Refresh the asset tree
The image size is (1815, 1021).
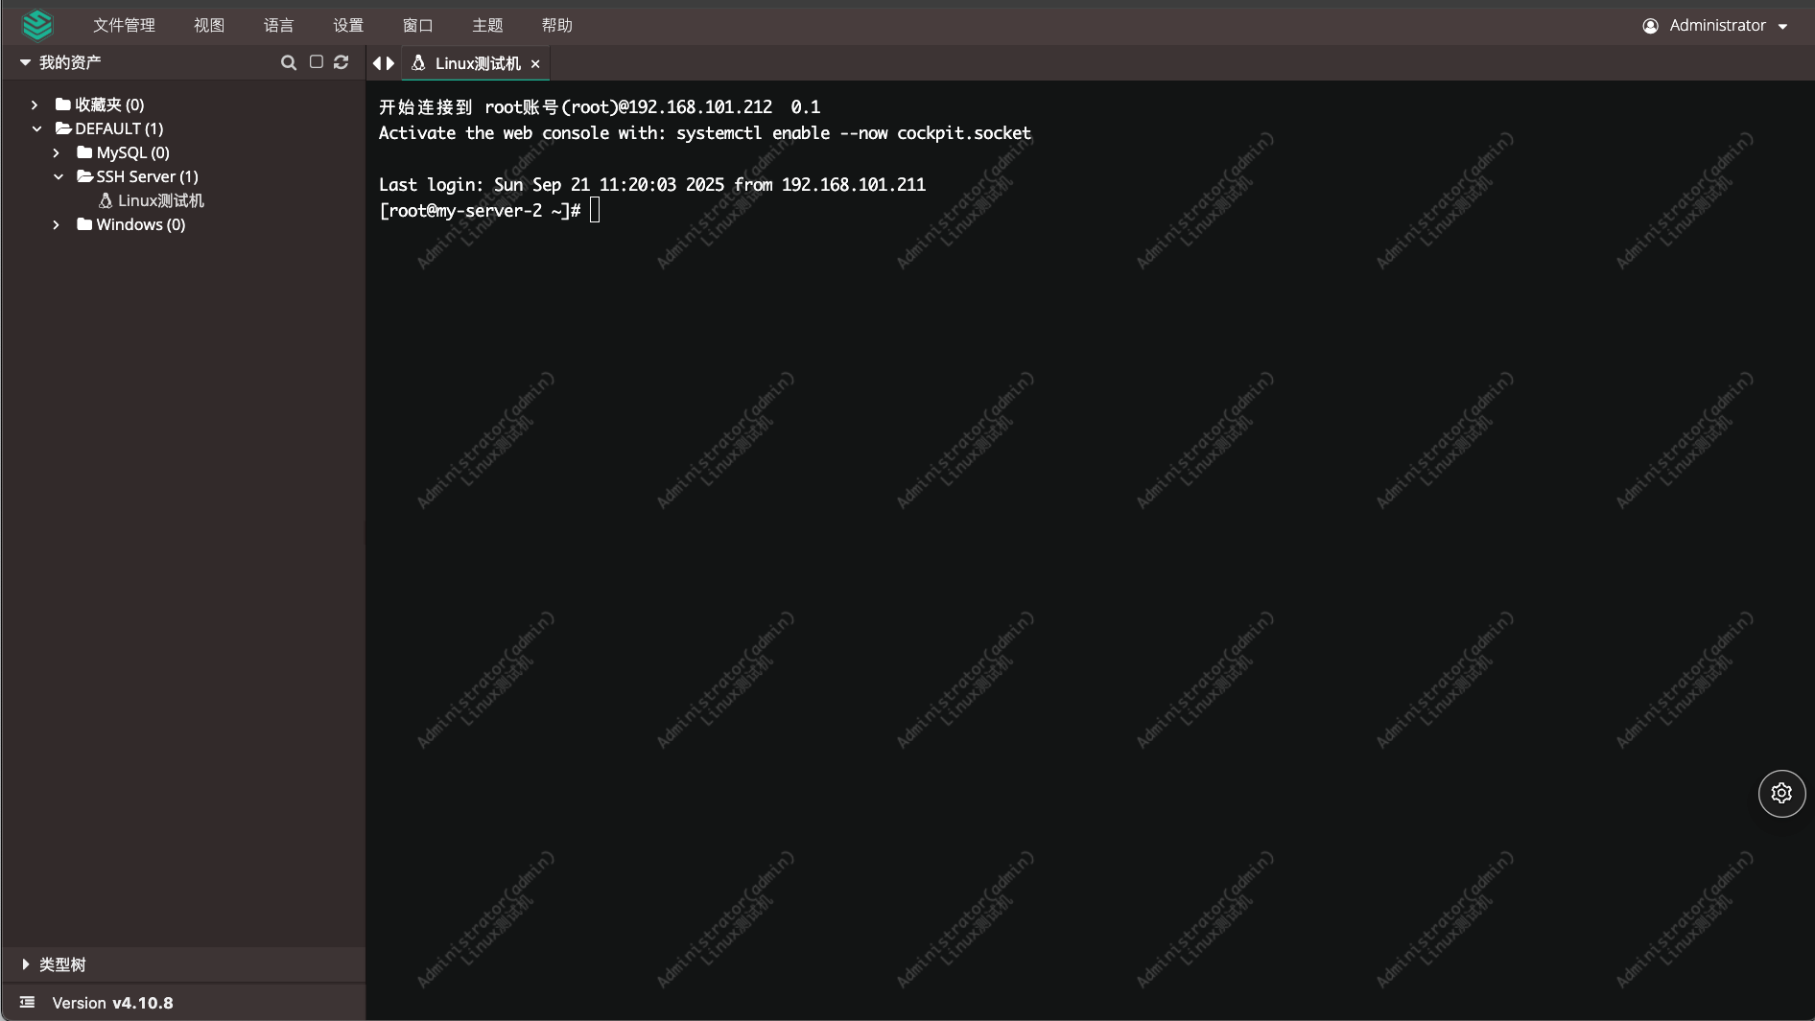(x=342, y=62)
